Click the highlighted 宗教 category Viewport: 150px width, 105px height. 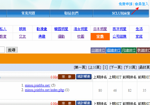[x=100, y=36]
